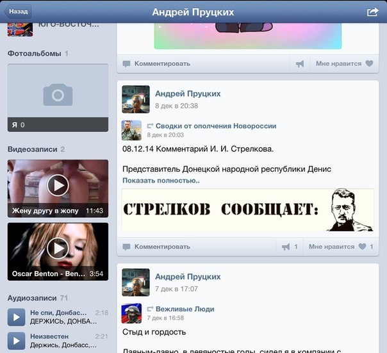387x353 pixels.
Task: Play audio track Неизвестен
Action: pyautogui.click(x=16, y=340)
